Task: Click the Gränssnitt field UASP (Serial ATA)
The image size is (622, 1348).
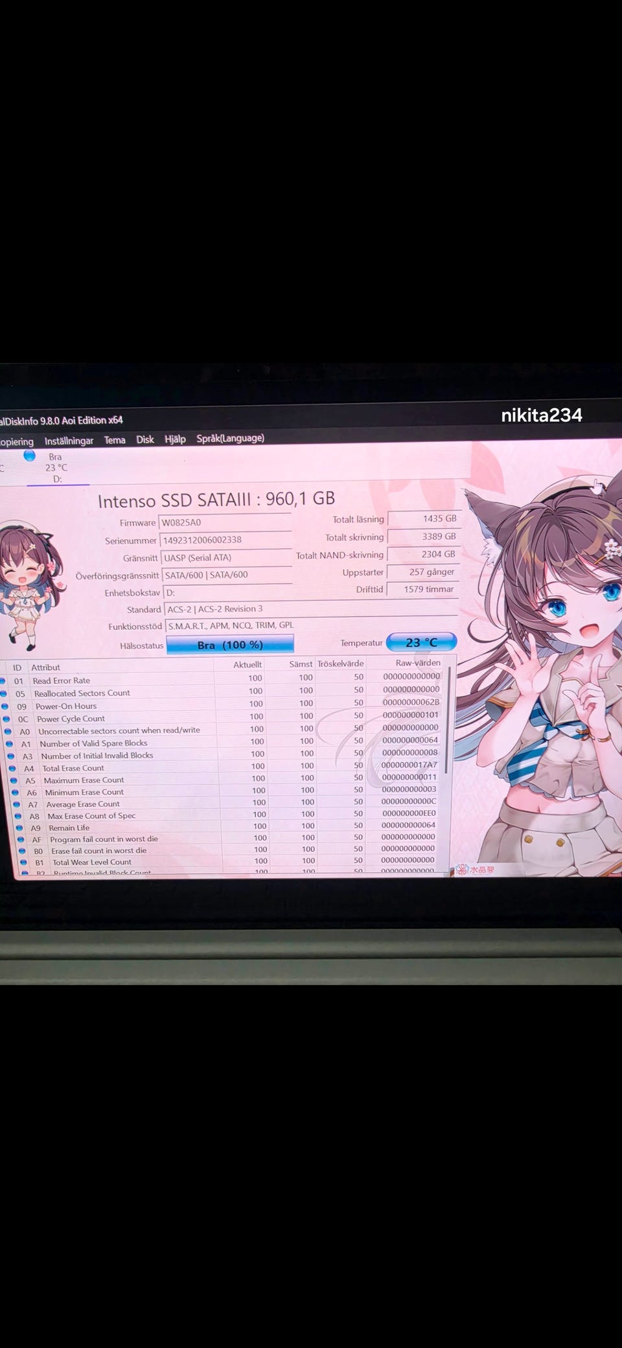Action: tap(227, 557)
